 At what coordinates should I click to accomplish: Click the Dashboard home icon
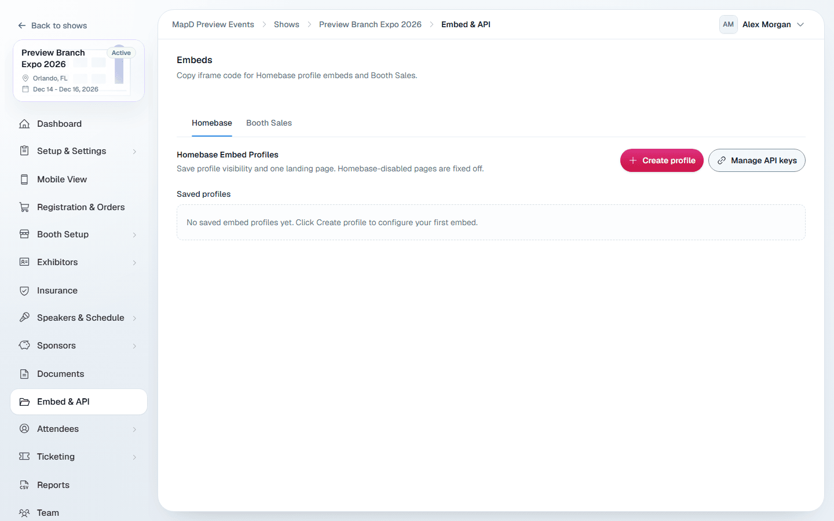24,124
